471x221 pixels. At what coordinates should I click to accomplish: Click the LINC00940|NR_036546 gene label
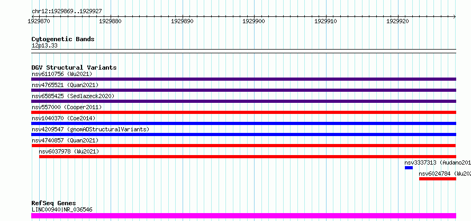click(x=62, y=209)
